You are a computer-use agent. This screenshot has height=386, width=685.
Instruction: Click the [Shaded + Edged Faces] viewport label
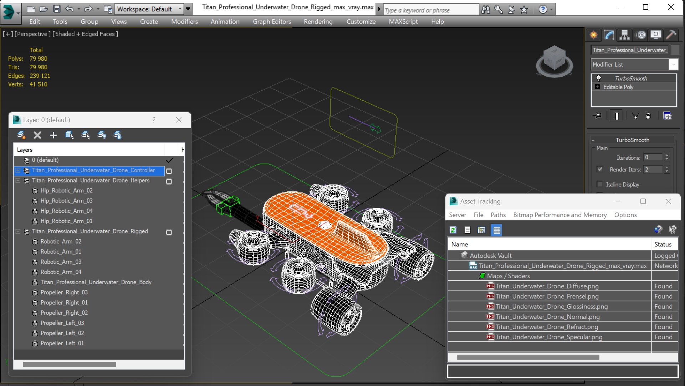click(x=85, y=34)
